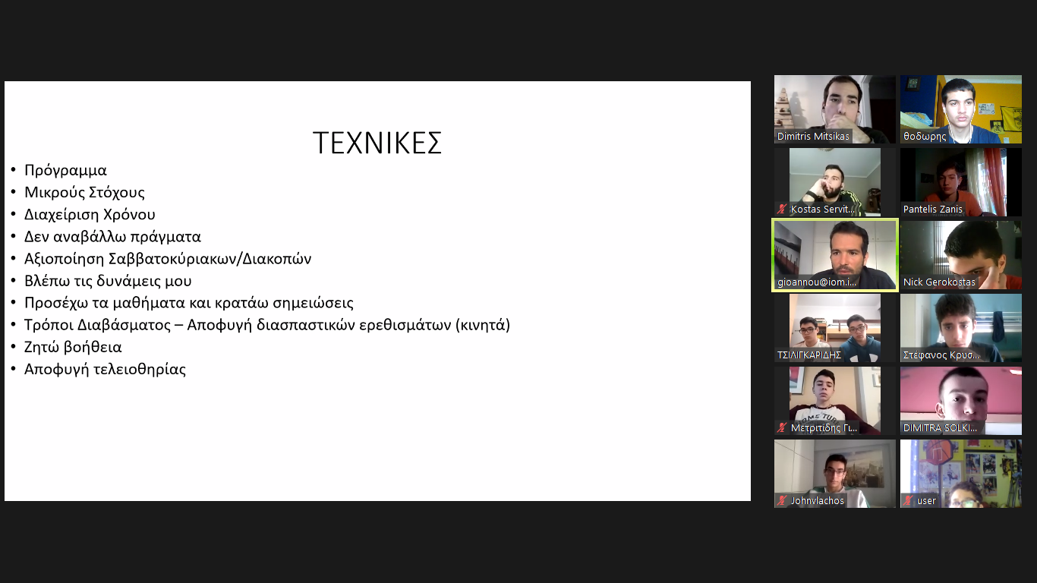
Task: Click the Μετριτίδης name label
Action: pos(824,428)
